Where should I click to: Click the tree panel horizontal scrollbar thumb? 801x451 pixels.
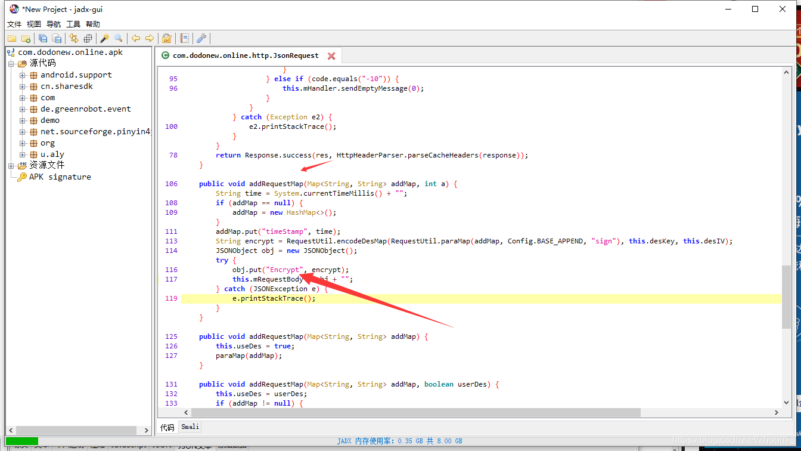click(x=76, y=430)
